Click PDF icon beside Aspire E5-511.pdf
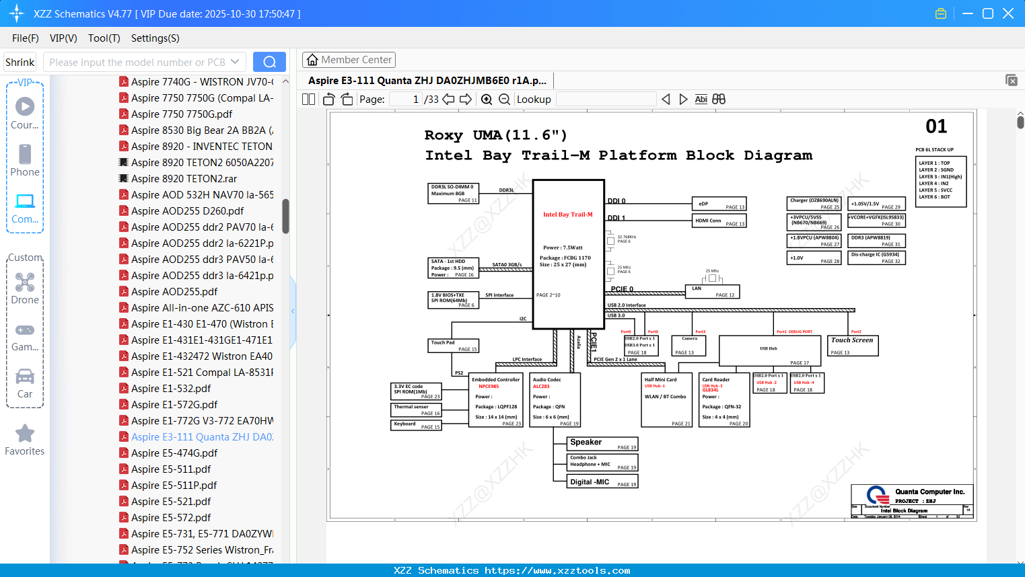This screenshot has height=577, width=1025. [124, 469]
